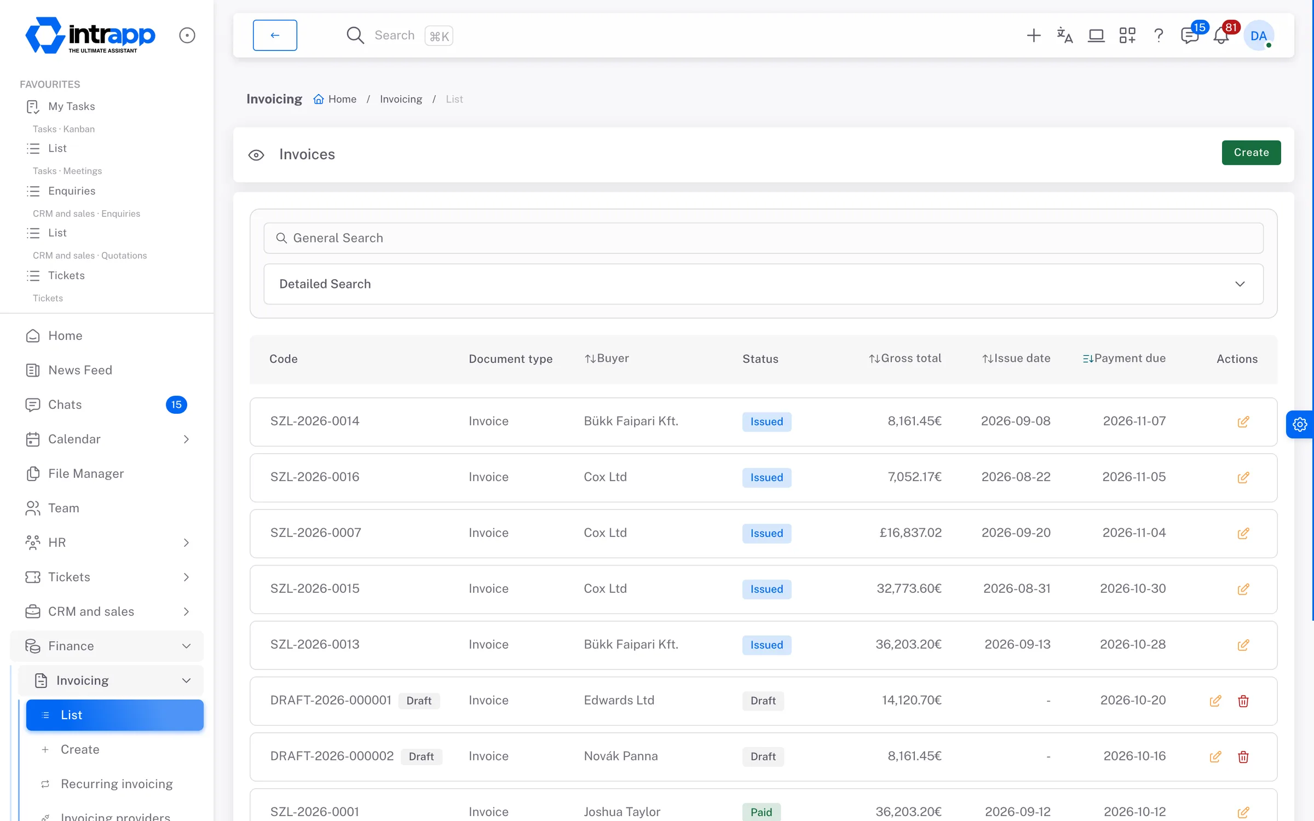
Task: Sort the table by Buyer
Action: 607,359
